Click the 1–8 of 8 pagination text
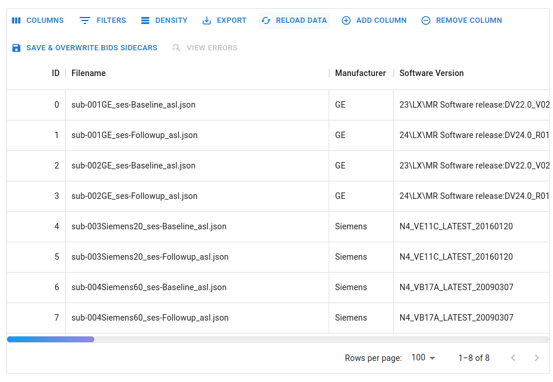Viewport: 553px width, 382px height. coord(474,358)
